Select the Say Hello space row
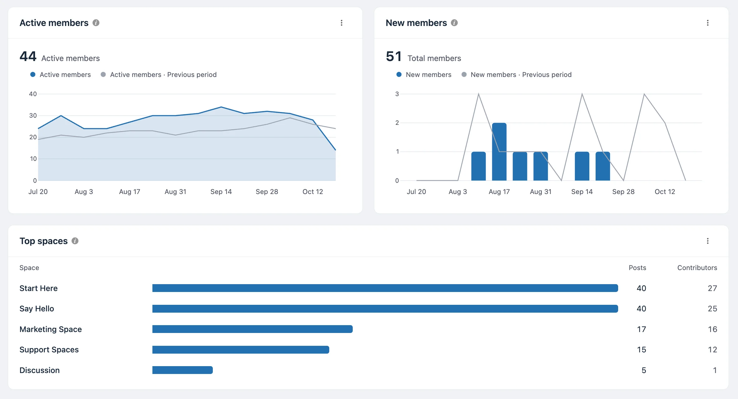 click(368, 309)
